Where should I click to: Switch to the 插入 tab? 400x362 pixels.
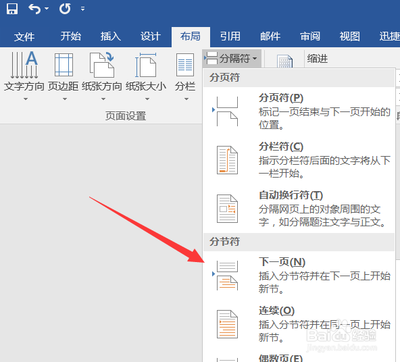tap(110, 36)
